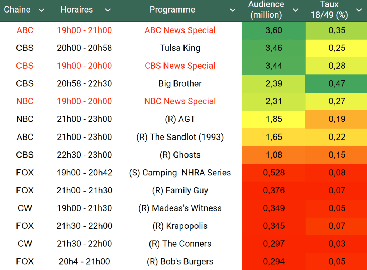Open the Programme column filter dropdown
The height and width of the screenshot is (270, 367).
(x=233, y=10)
